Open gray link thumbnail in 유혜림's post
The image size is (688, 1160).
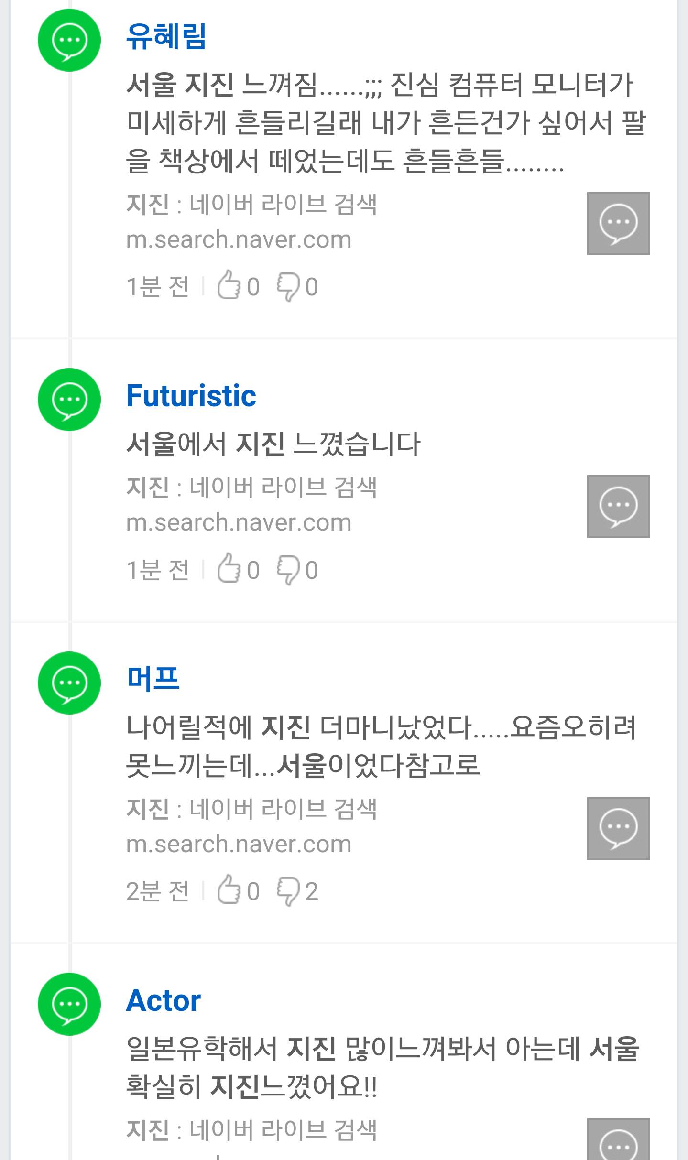618,224
